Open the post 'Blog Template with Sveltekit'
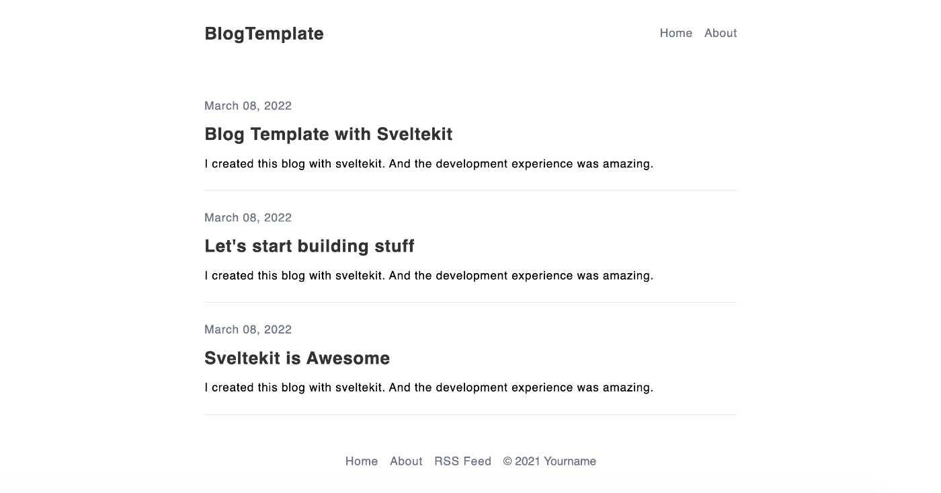 tap(328, 135)
